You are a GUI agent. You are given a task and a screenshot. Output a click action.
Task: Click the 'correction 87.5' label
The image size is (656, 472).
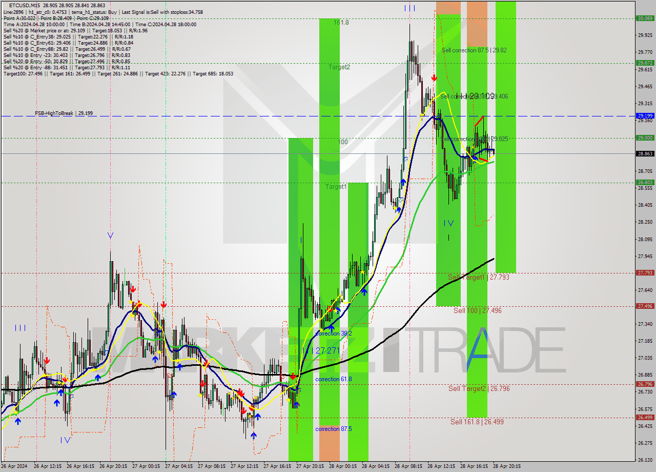pos(334,429)
